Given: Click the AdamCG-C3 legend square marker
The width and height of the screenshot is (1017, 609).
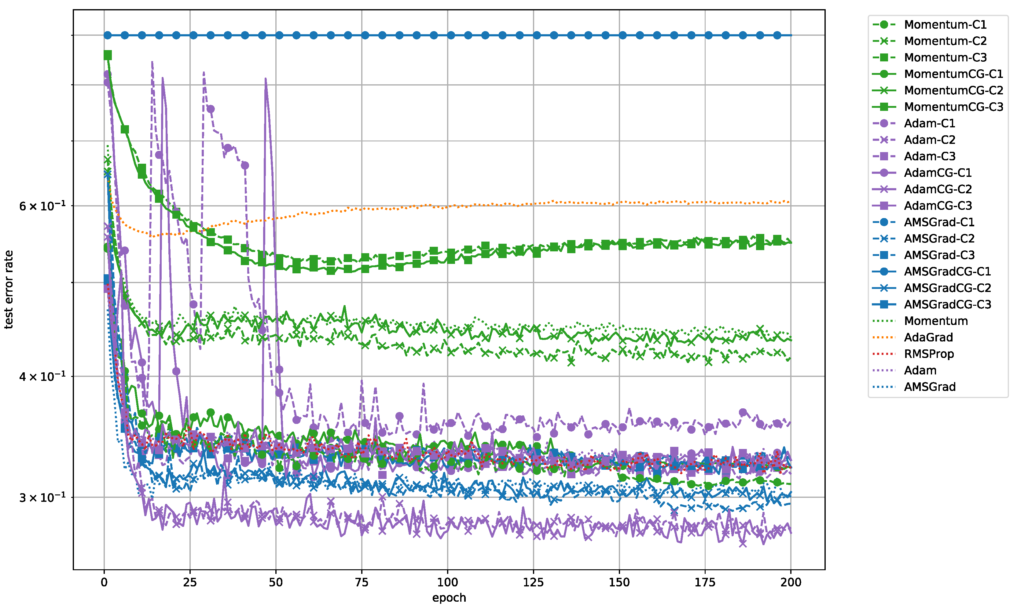Looking at the screenshot, I should (x=884, y=206).
